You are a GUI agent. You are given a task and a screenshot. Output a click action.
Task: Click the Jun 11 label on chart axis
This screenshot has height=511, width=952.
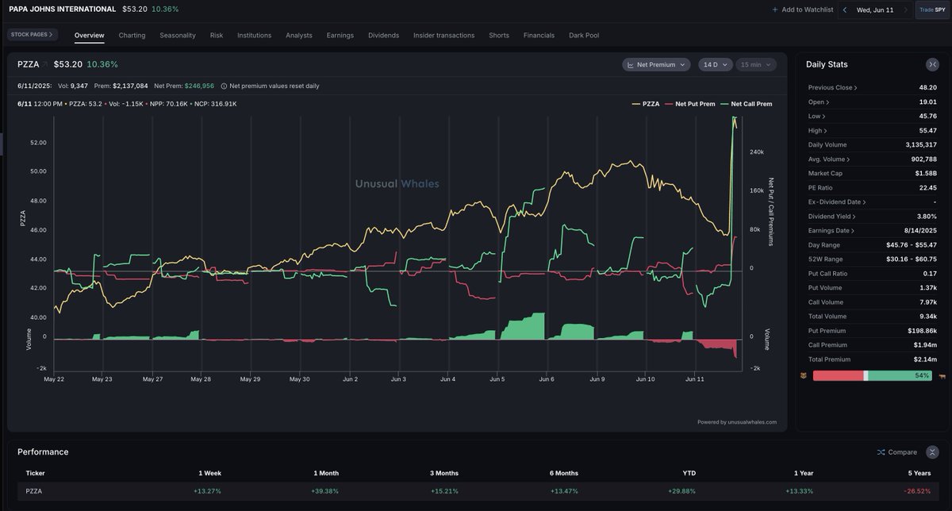coord(695,379)
